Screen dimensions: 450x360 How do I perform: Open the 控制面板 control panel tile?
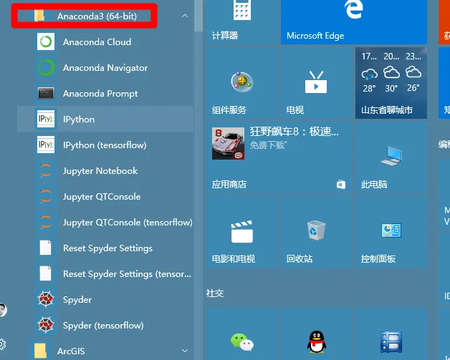click(391, 232)
